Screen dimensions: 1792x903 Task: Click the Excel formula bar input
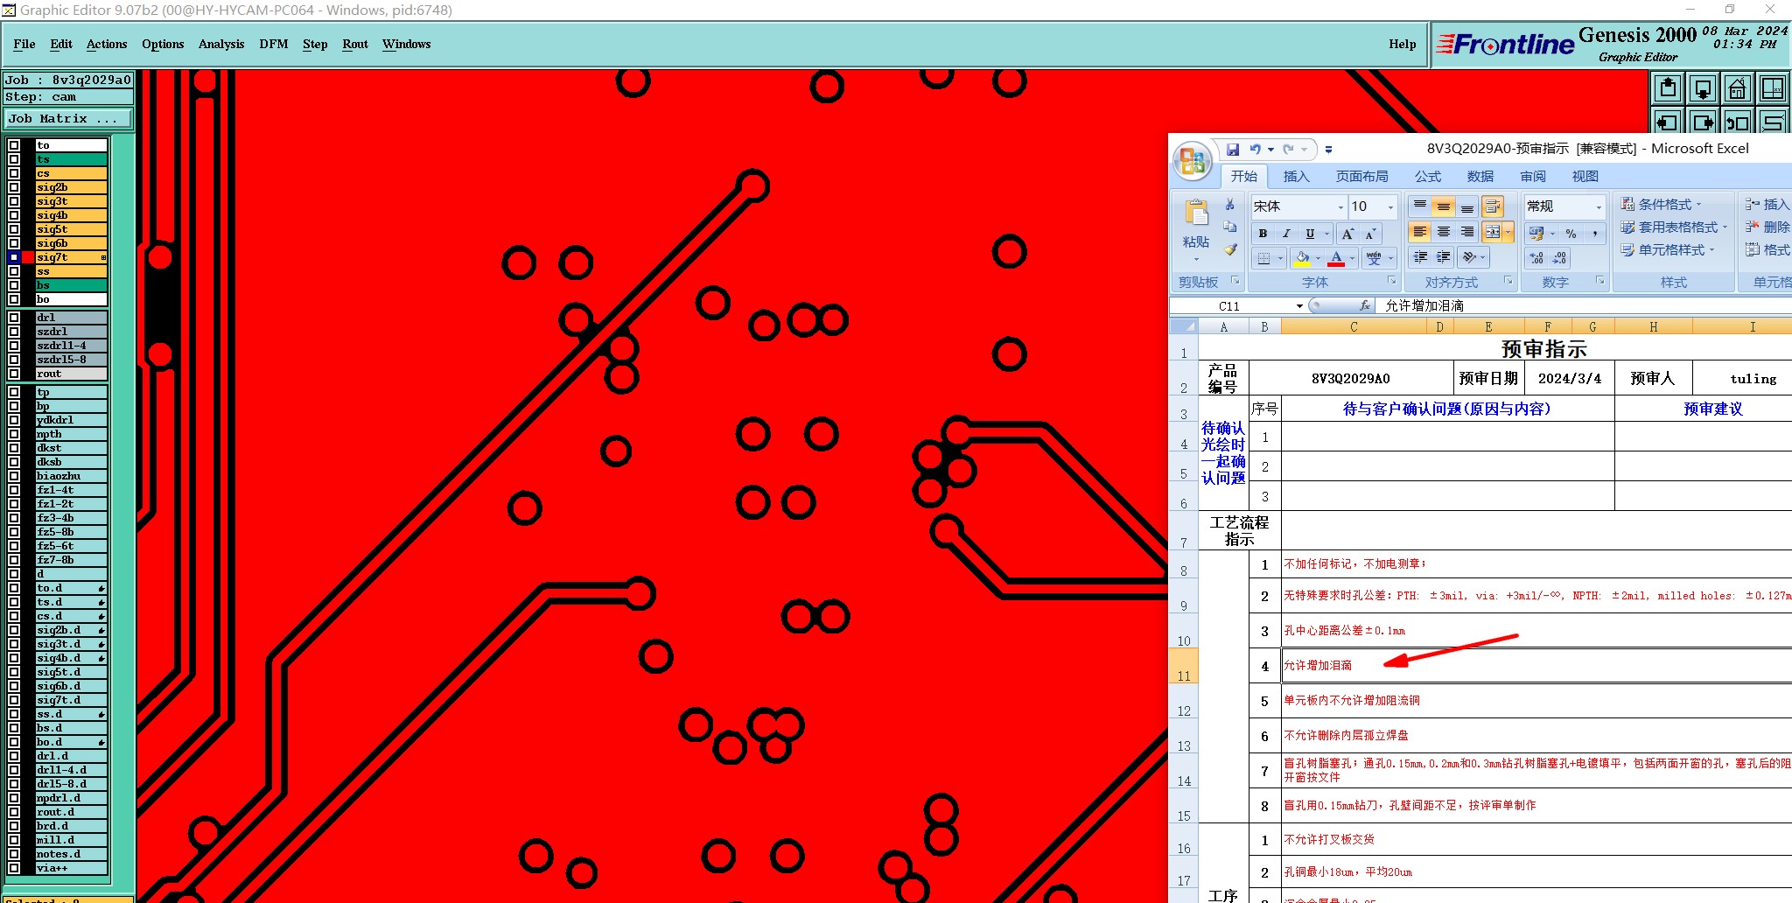coord(1584,306)
